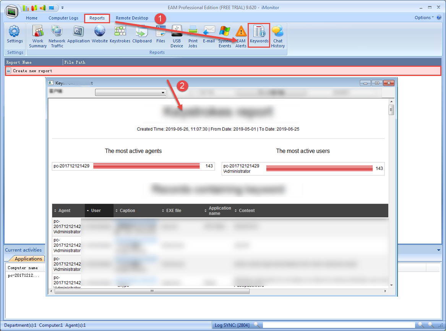446x331 pixels.
Task: Click the most active users red bar
Action: [x=319, y=168]
